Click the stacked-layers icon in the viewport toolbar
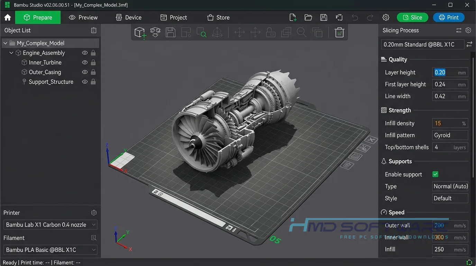 [286, 33]
